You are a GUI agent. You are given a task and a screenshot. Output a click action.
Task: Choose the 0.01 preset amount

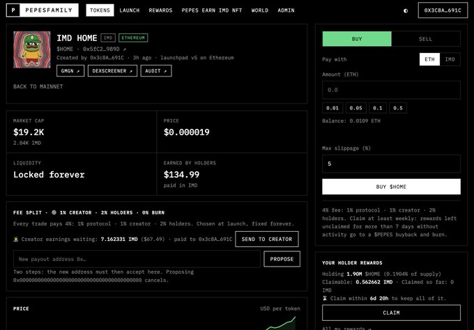332,108
